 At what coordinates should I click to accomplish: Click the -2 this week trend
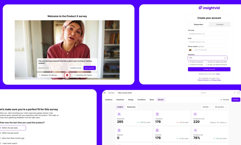(x=182, y=122)
